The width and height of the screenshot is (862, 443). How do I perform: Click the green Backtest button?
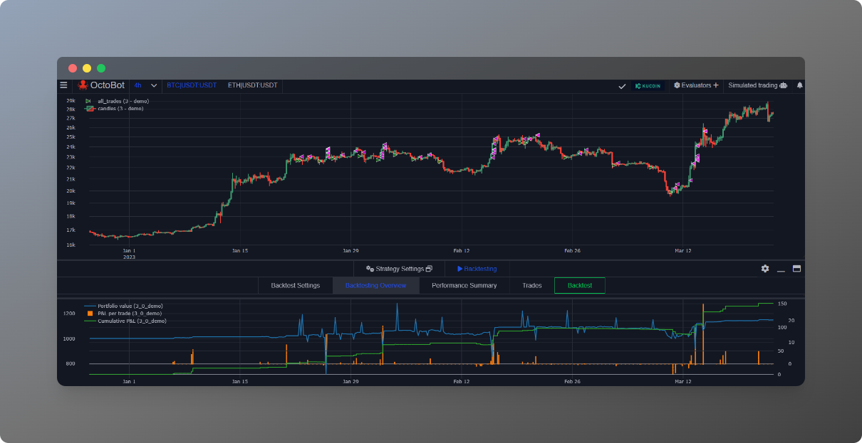tap(580, 285)
